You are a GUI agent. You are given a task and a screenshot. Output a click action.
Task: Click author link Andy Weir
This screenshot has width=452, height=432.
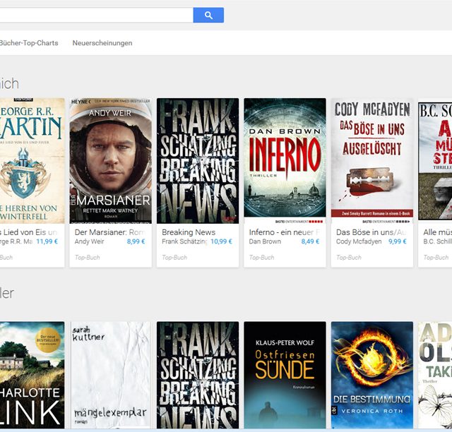pyautogui.click(x=90, y=241)
